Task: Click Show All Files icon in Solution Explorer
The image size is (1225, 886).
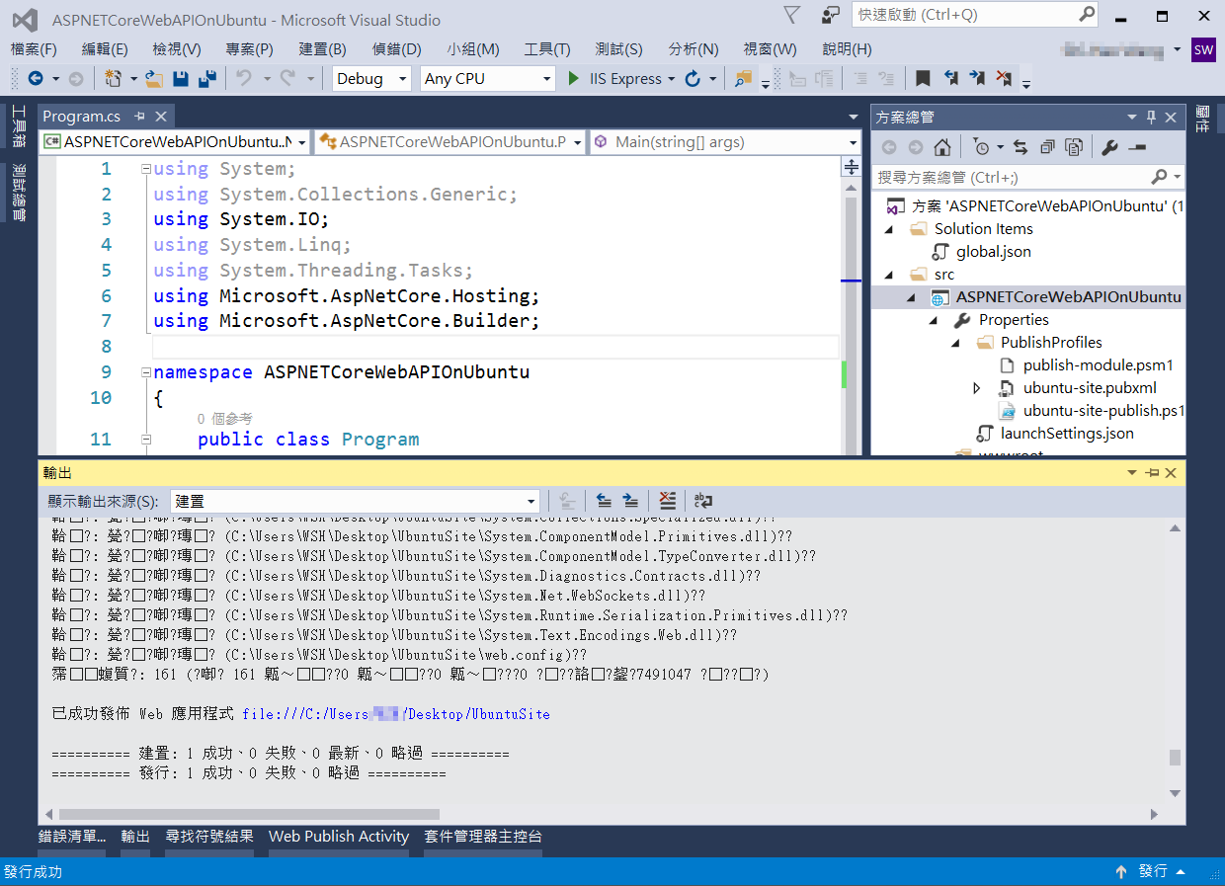Action: click(1074, 147)
